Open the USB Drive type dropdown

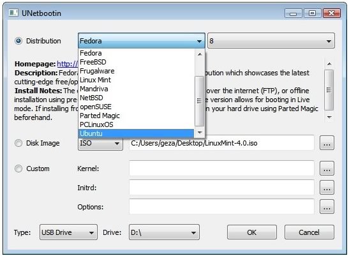pos(68,232)
